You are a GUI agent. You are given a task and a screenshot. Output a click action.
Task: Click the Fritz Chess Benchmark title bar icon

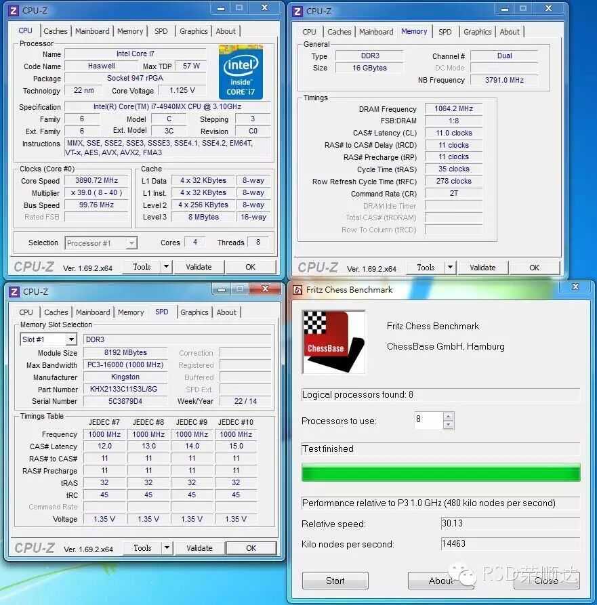(297, 290)
